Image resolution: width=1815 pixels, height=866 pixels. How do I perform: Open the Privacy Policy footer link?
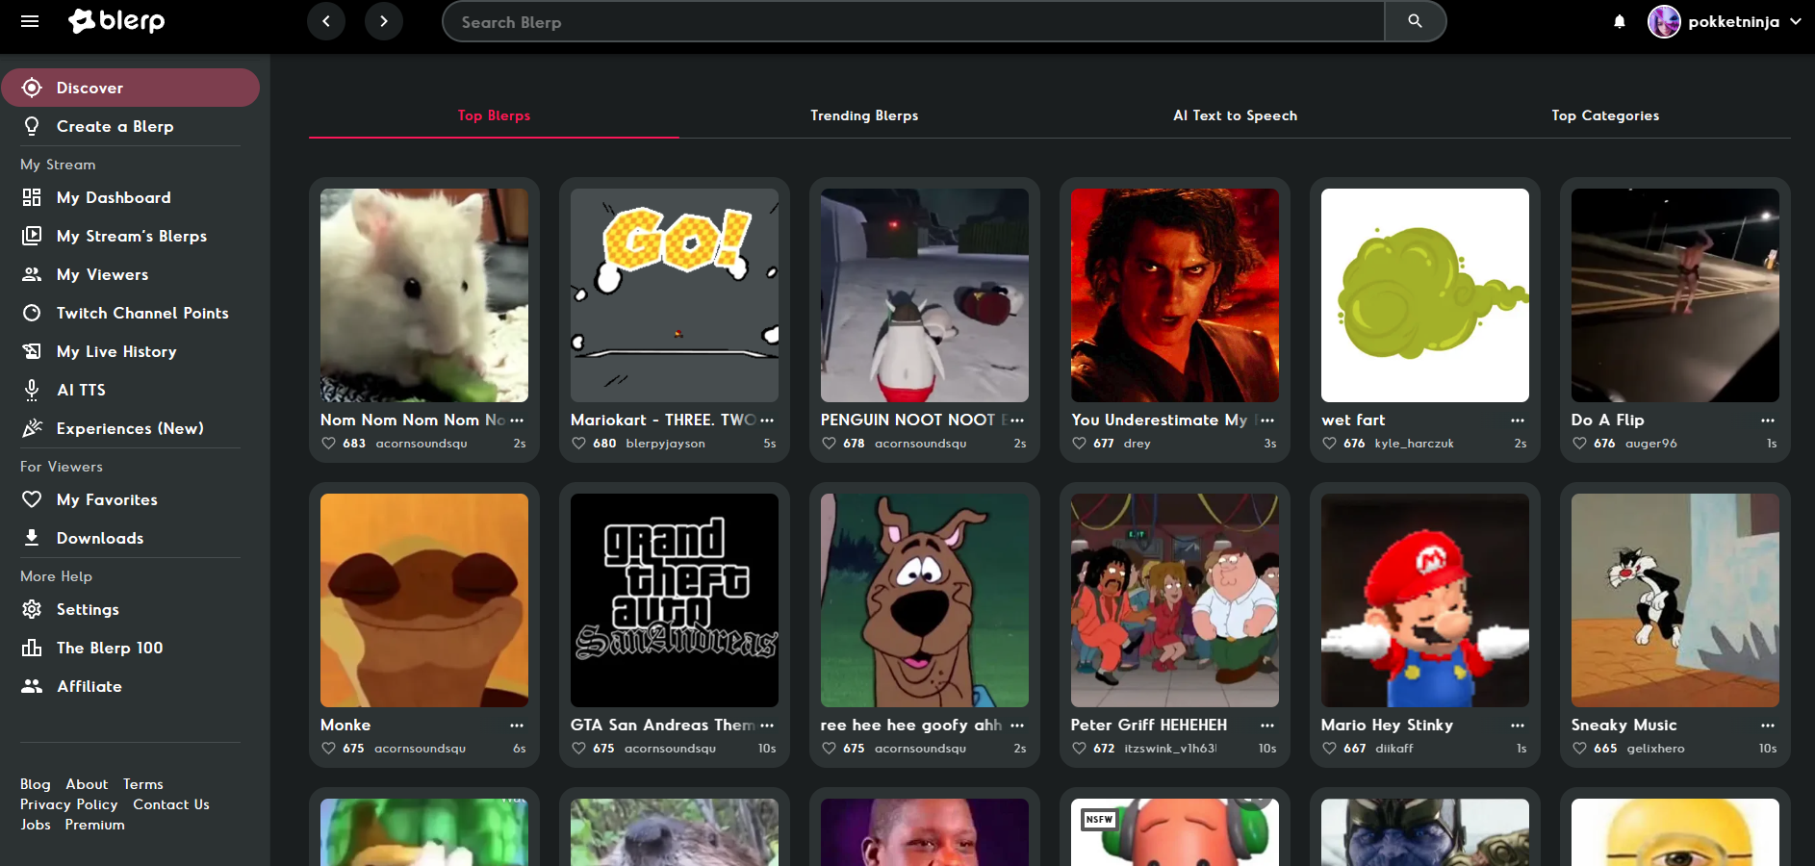click(69, 804)
